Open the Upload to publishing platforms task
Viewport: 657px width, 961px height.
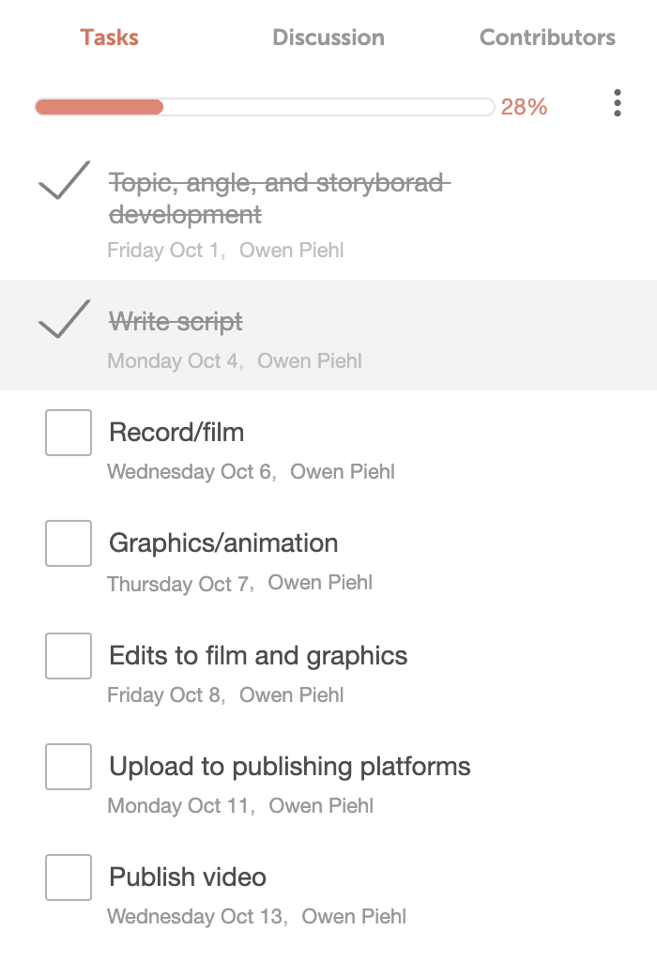289,767
